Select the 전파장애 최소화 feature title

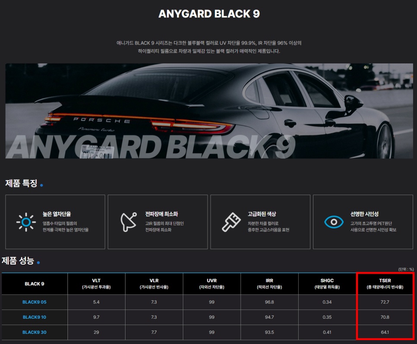[x=161, y=214]
